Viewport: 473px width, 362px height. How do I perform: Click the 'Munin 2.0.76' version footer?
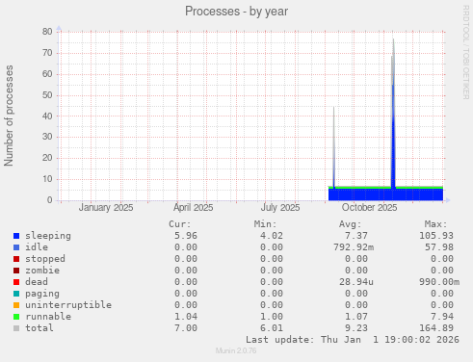(x=236, y=350)
